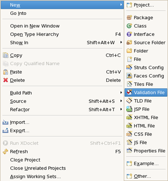The image size is (168, 181).
Task: Click the Tiles File icon
Action: coord(130,84)
